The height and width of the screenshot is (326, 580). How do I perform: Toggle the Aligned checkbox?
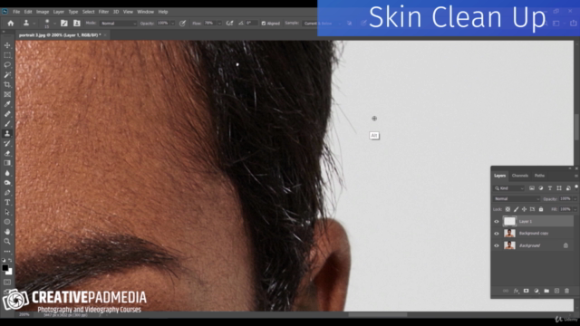[x=264, y=24]
